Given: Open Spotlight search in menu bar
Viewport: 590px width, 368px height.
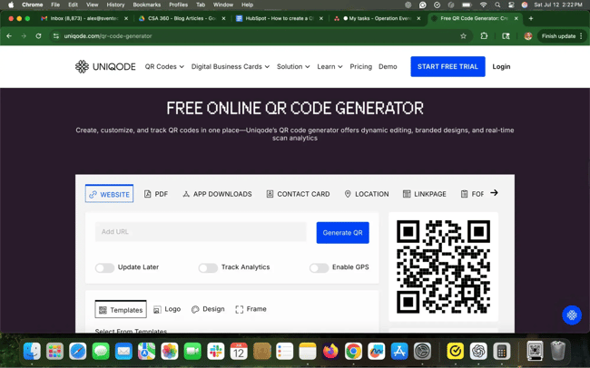Looking at the screenshot, I should tap(497, 5).
